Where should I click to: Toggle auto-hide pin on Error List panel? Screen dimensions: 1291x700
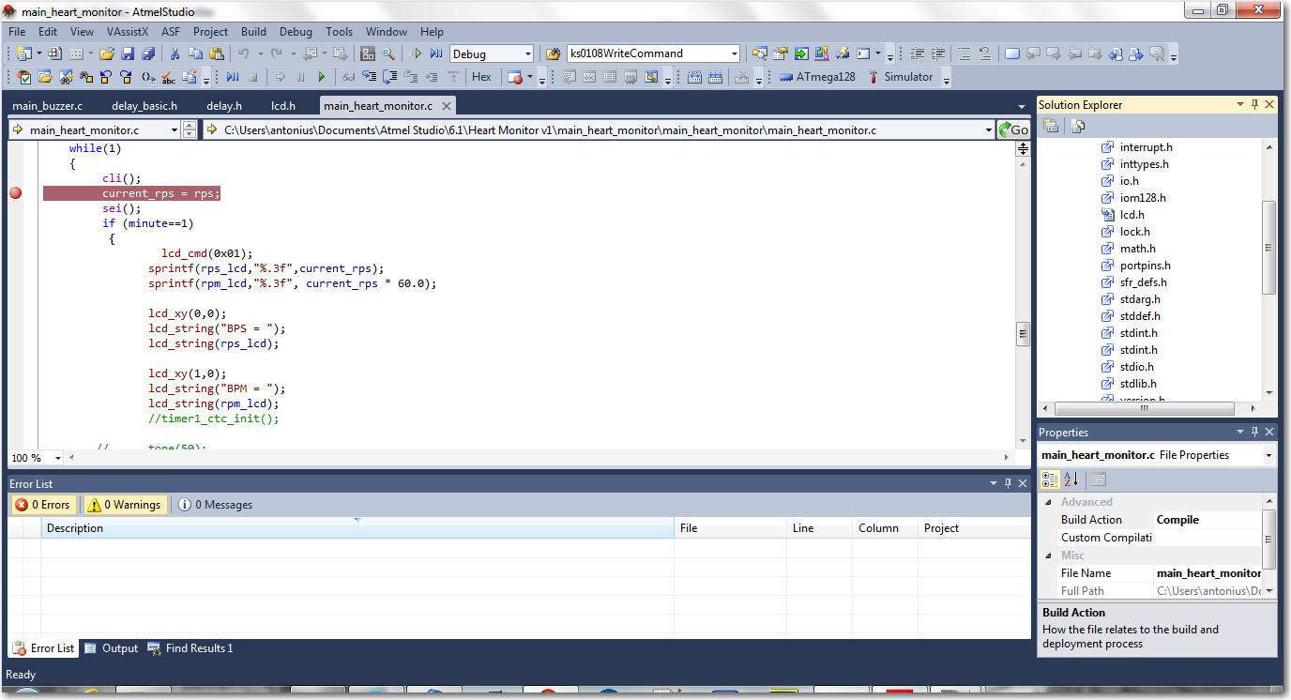(x=1009, y=484)
